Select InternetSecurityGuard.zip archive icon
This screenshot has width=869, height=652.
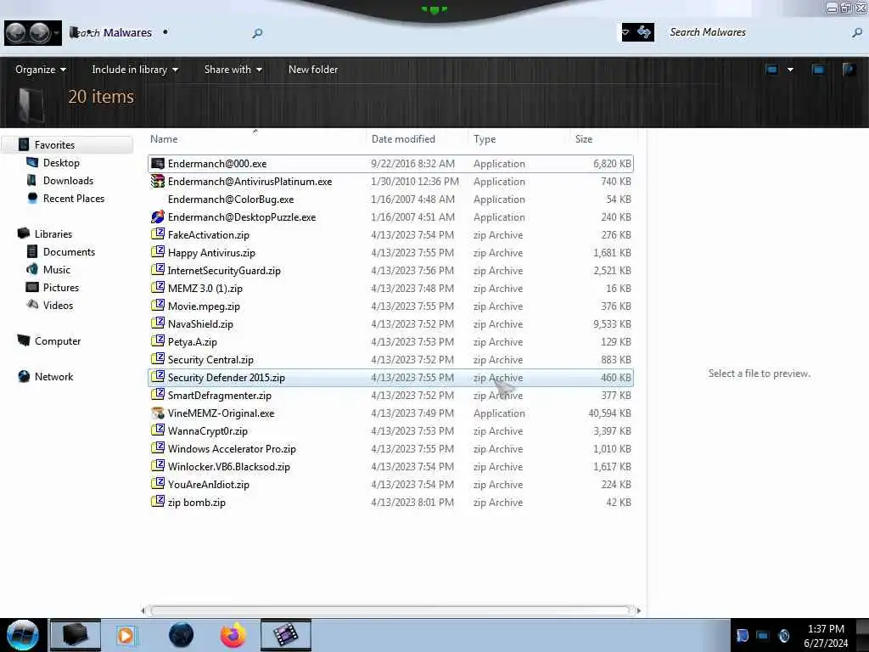(x=158, y=271)
